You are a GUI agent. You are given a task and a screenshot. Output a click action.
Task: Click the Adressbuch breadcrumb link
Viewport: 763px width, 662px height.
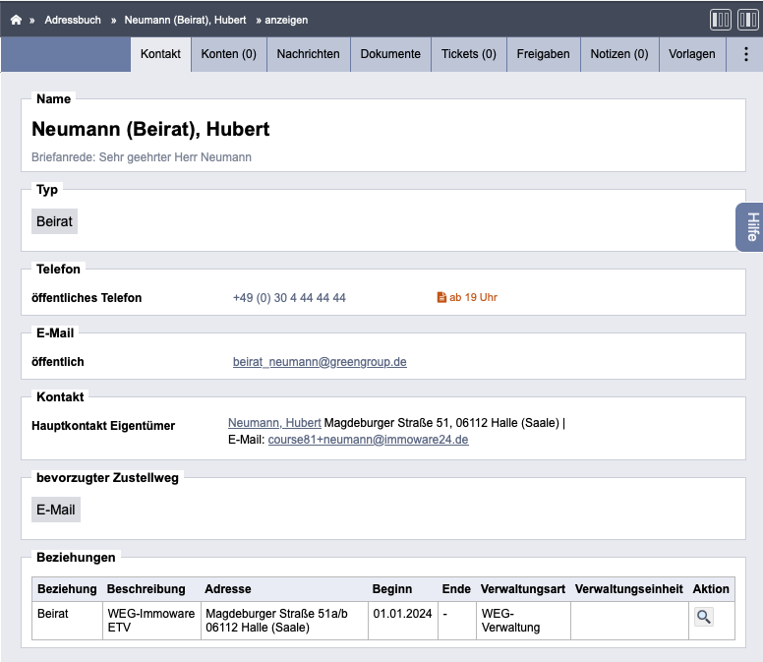point(73,20)
